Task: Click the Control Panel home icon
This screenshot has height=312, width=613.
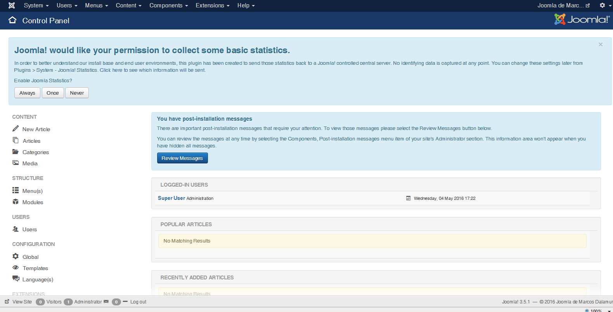Action: pyautogui.click(x=12, y=20)
